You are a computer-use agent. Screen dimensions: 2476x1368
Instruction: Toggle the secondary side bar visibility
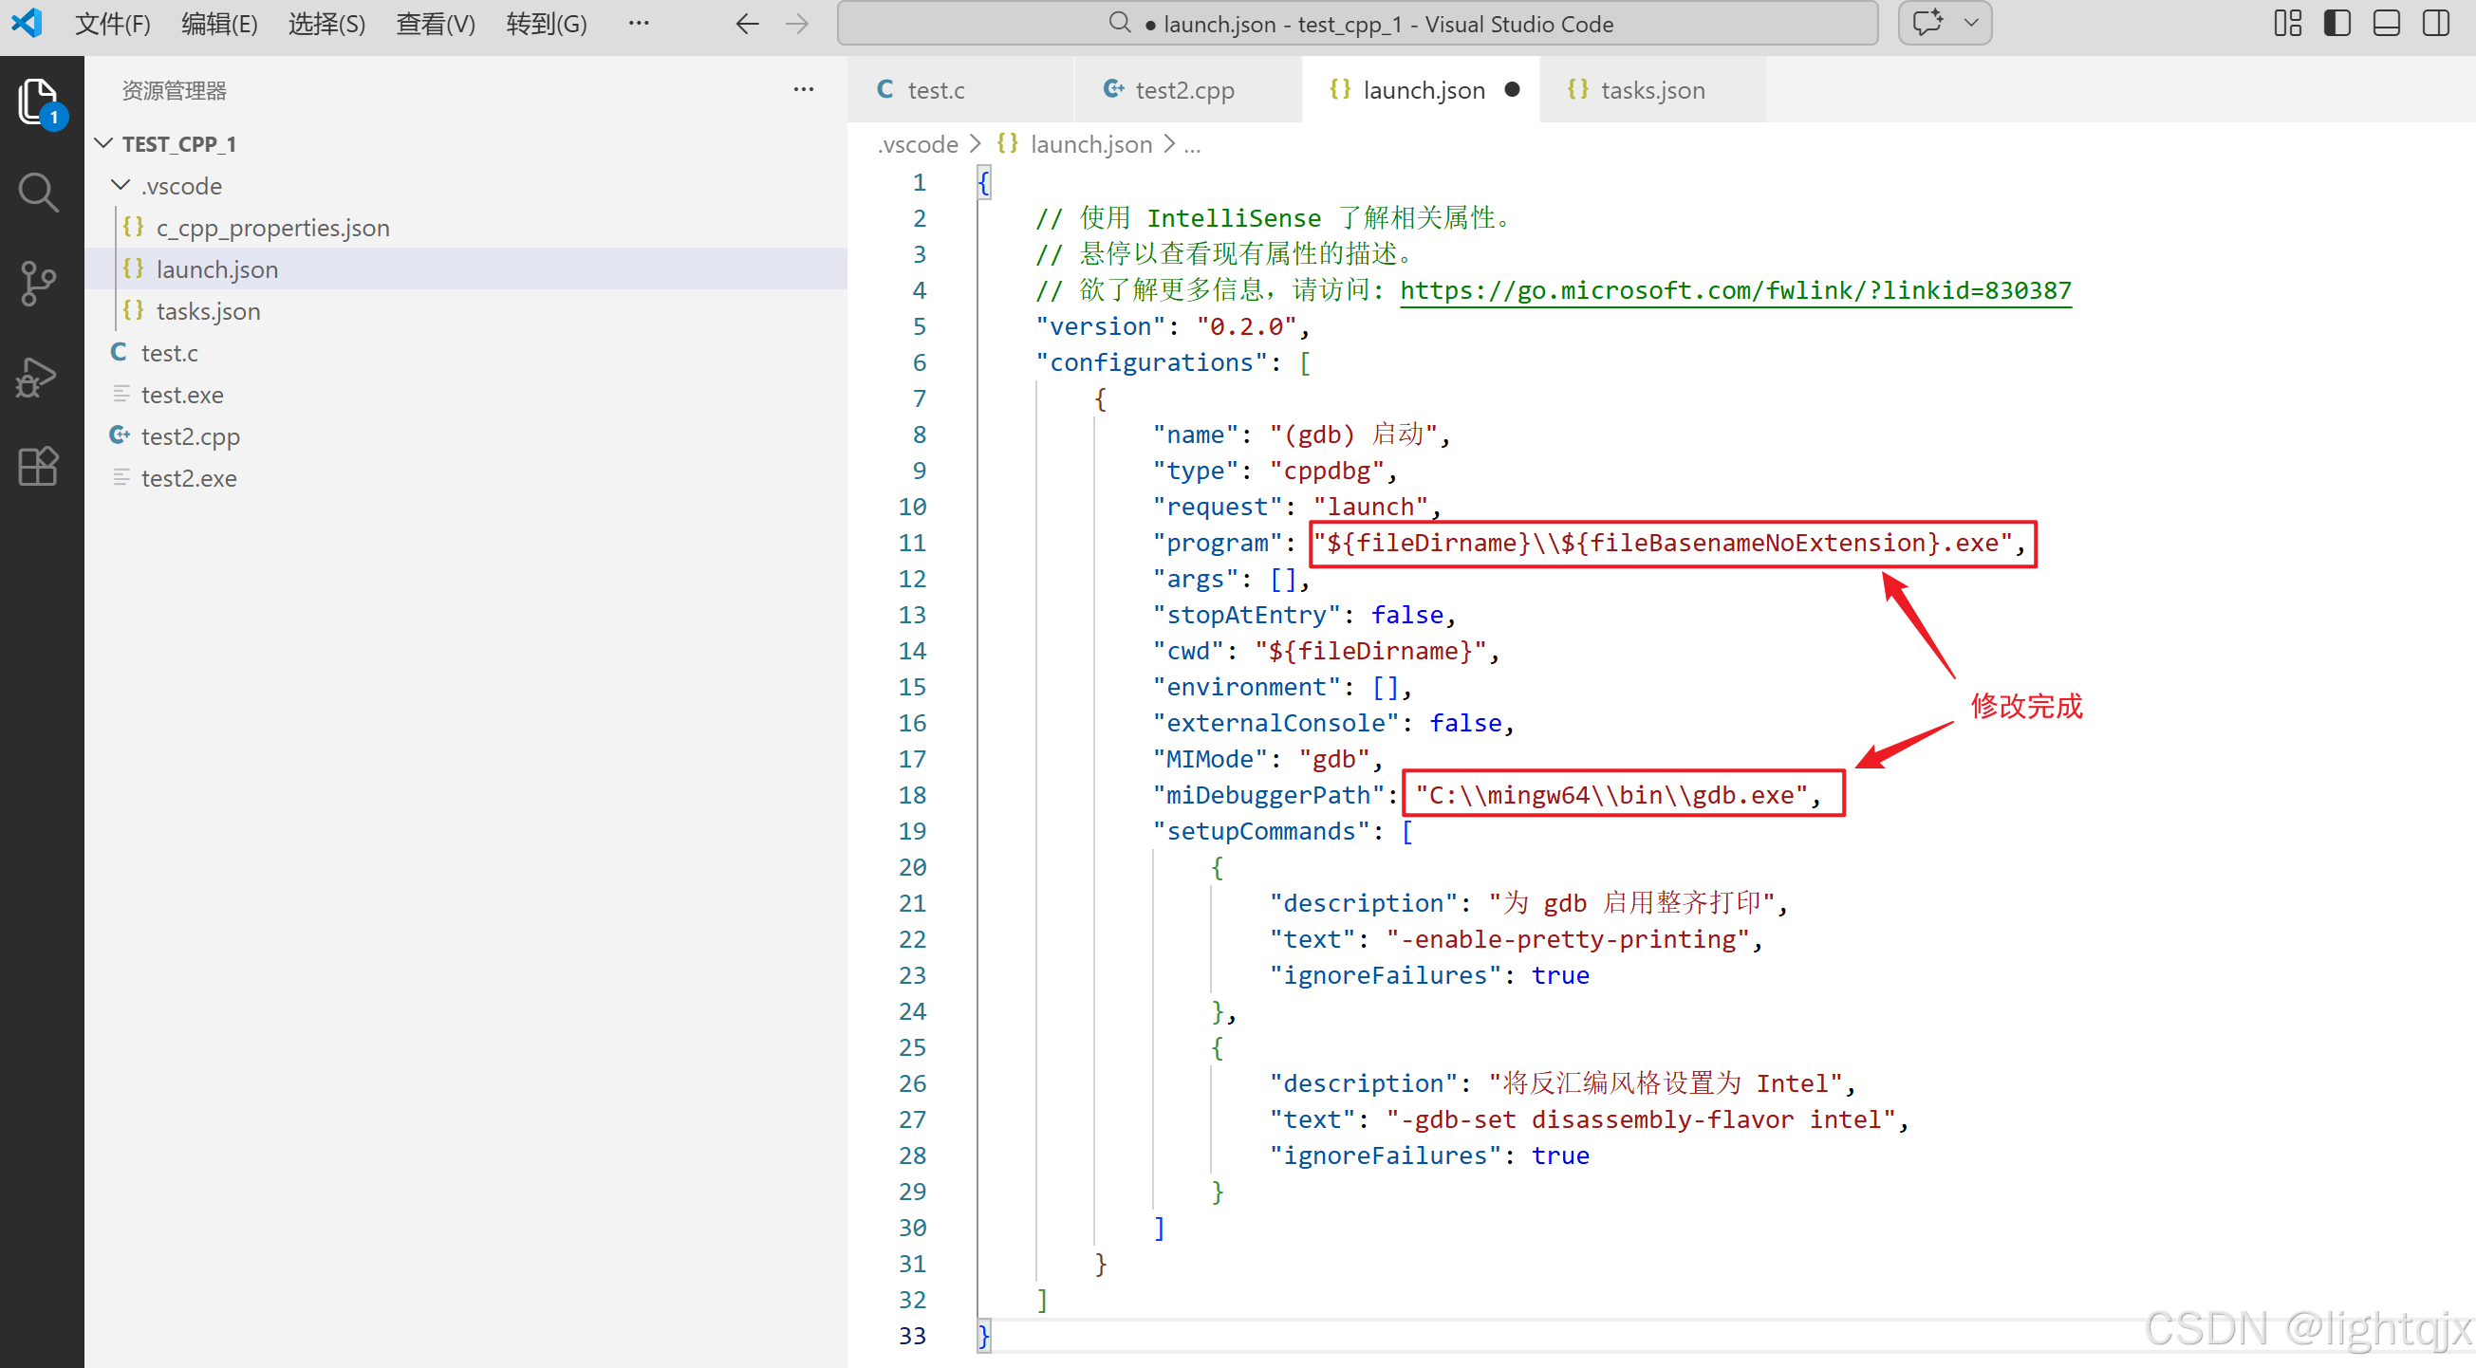pyautogui.click(x=2435, y=23)
